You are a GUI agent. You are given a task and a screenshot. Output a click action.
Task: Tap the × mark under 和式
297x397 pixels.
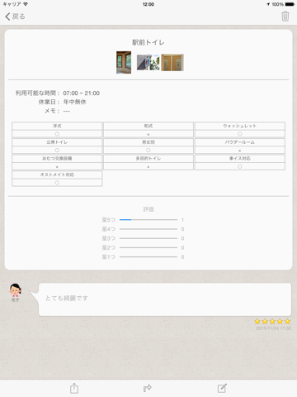click(x=148, y=134)
